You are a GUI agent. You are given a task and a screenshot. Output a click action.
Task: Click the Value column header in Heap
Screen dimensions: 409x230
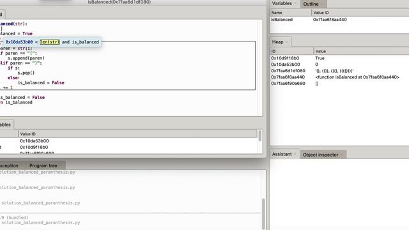361,51
